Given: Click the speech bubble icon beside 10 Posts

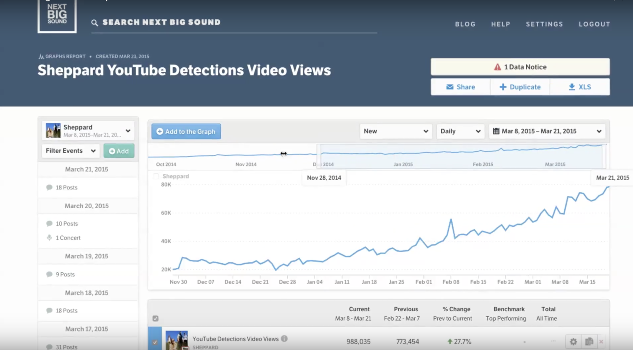Looking at the screenshot, I should click(49, 224).
